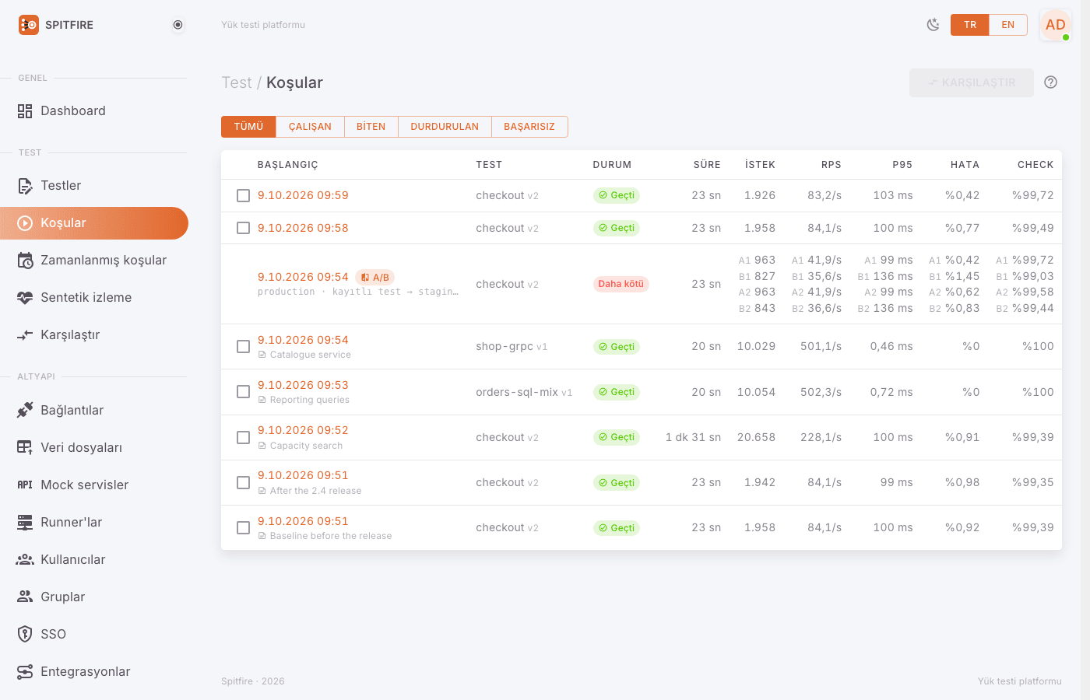Switch language to EN

tap(1008, 25)
